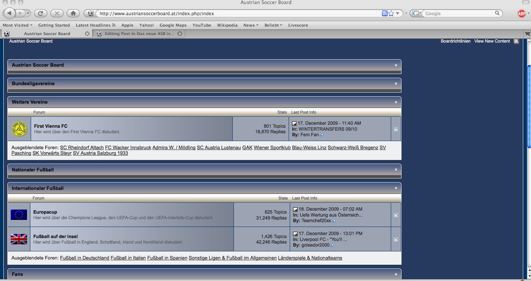531x281 pixels.
Task: Go back with the browser back arrow
Action: 9,13
